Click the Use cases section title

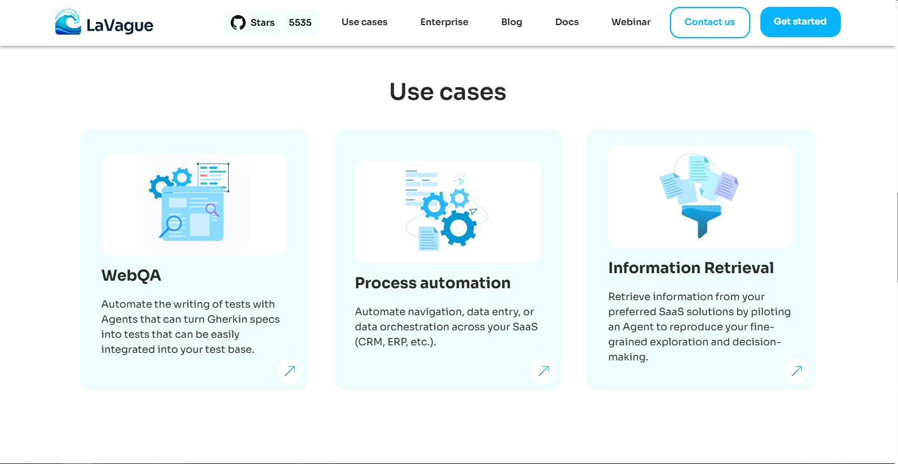(x=447, y=92)
